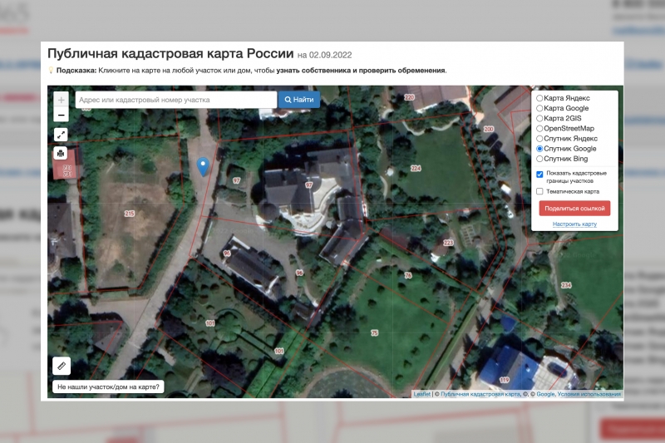The image size is (665, 443).
Task: Click the large house labeled 97
Action: pyautogui.click(x=308, y=185)
